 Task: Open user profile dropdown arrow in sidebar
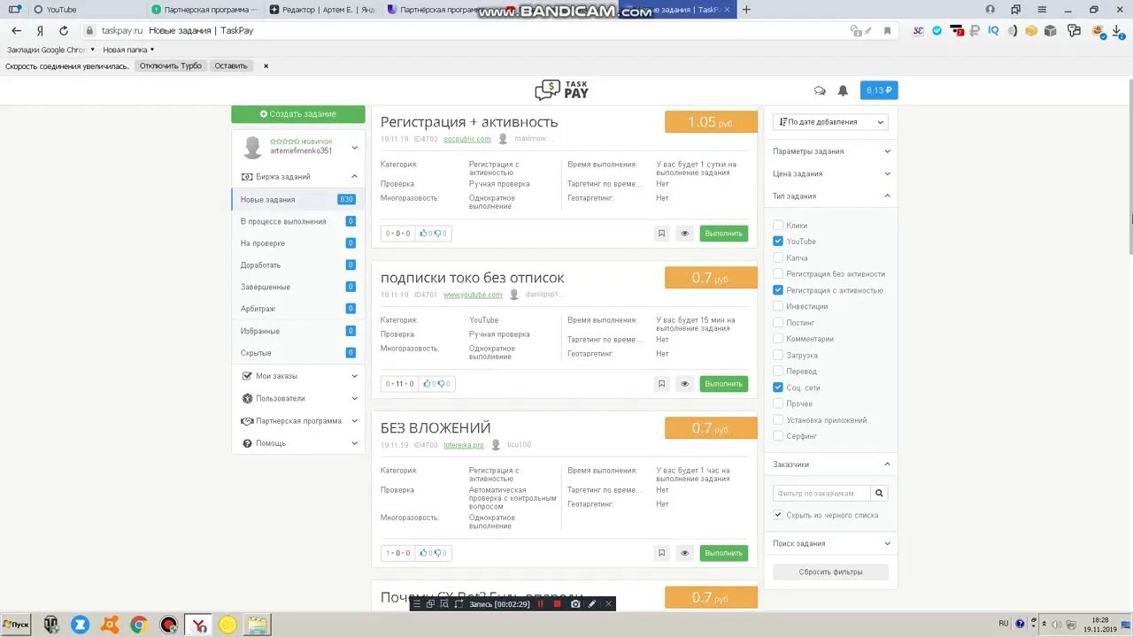point(355,148)
